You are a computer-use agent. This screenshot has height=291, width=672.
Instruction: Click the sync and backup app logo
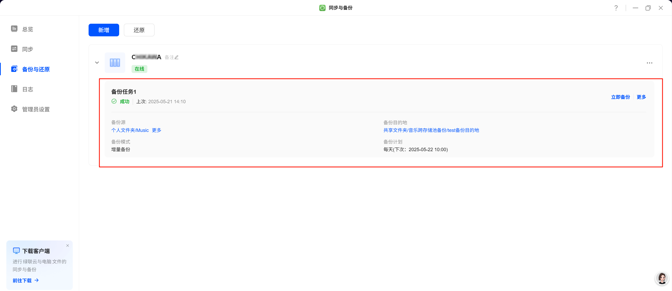[x=322, y=8]
